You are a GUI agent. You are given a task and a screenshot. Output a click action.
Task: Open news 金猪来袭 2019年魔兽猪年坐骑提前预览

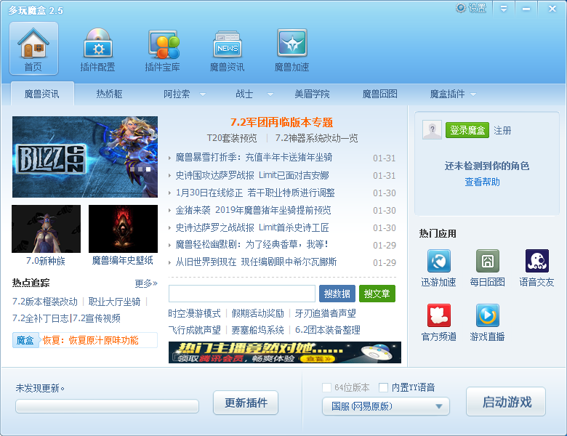click(x=253, y=210)
